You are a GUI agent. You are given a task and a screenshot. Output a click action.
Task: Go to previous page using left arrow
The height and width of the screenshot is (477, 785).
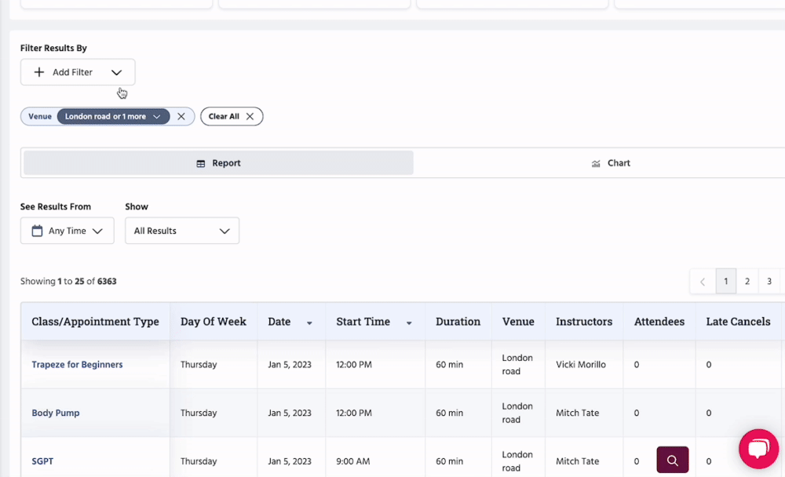coord(703,282)
